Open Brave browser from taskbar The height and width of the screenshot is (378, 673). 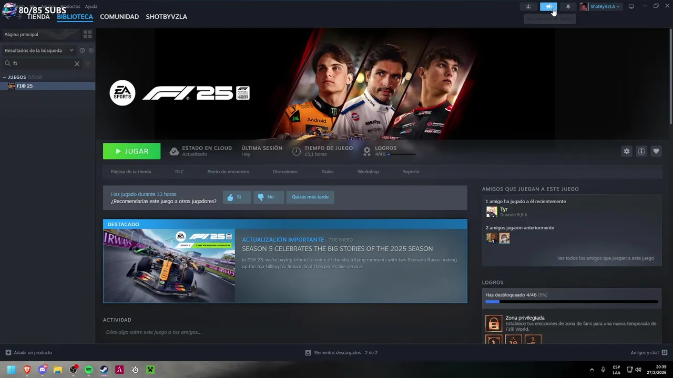[27, 370]
